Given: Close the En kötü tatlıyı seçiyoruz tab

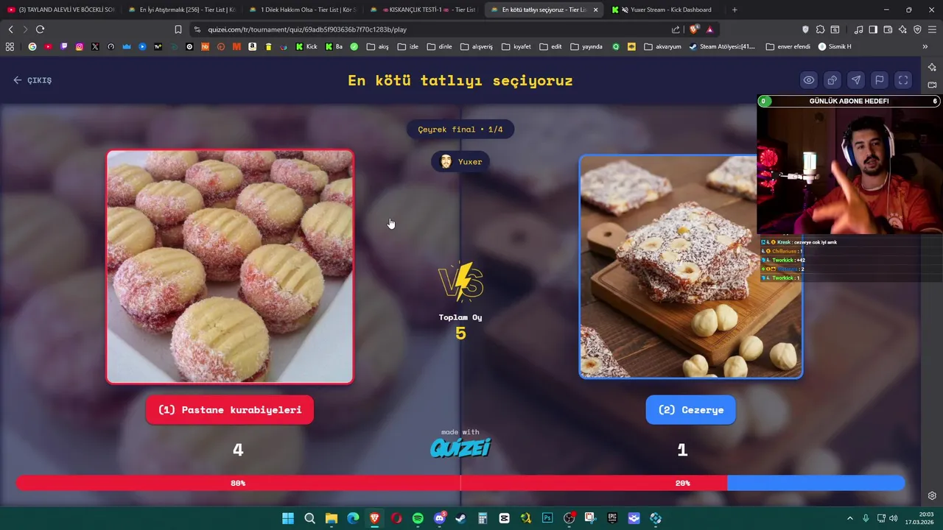Looking at the screenshot, I should click(x=595, y=10).
